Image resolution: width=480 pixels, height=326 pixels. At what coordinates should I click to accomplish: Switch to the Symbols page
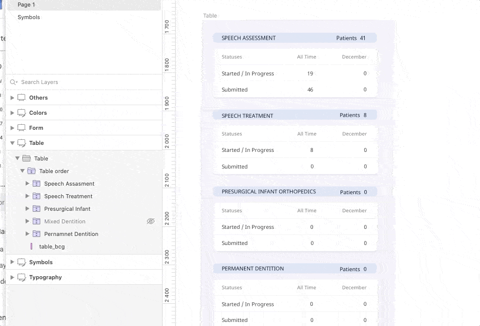tap(29, 17)
